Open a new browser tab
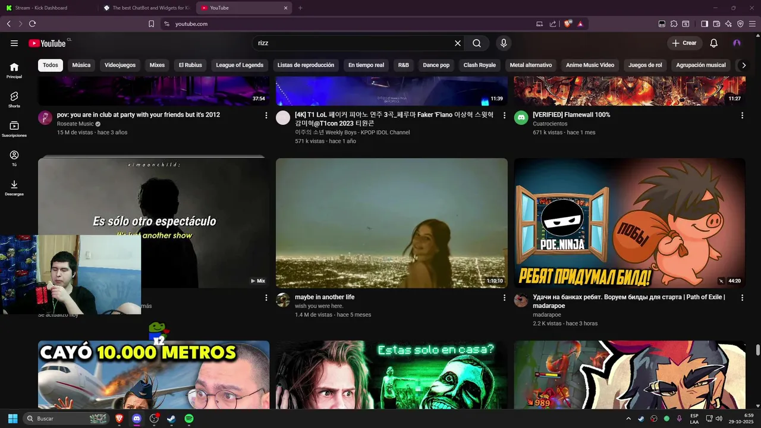The image size is (761, 428). tap(300, 8)
